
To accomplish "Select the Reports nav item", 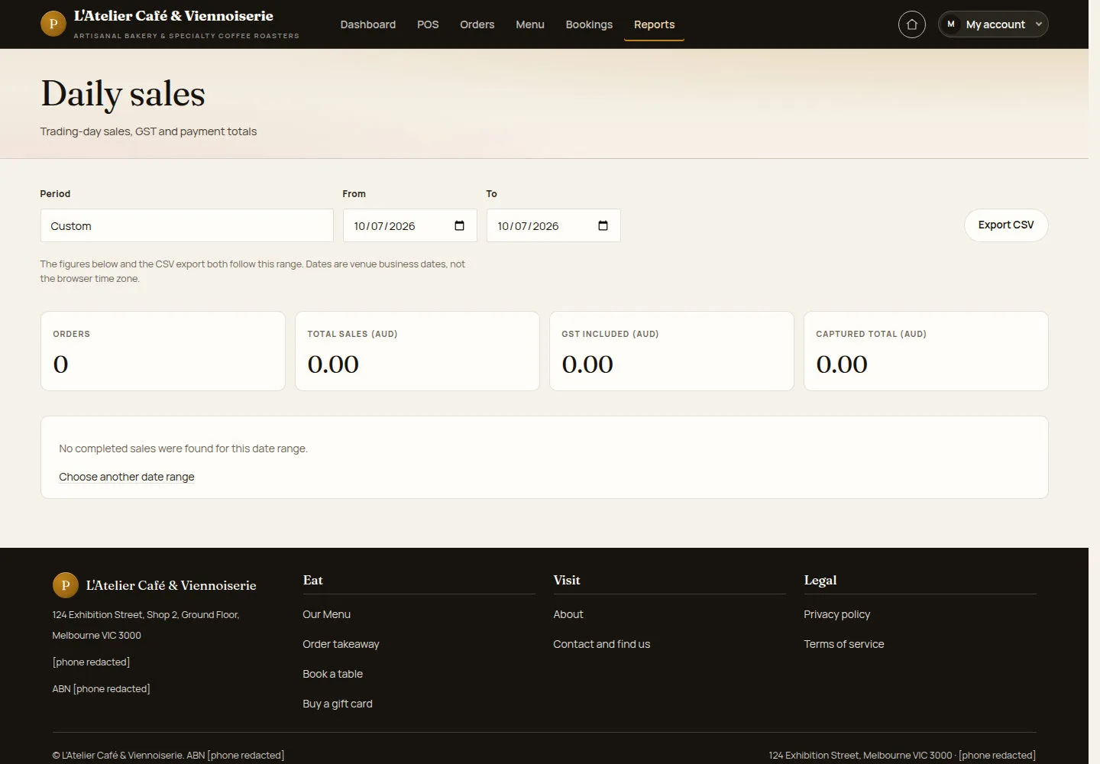I will 654,24.
